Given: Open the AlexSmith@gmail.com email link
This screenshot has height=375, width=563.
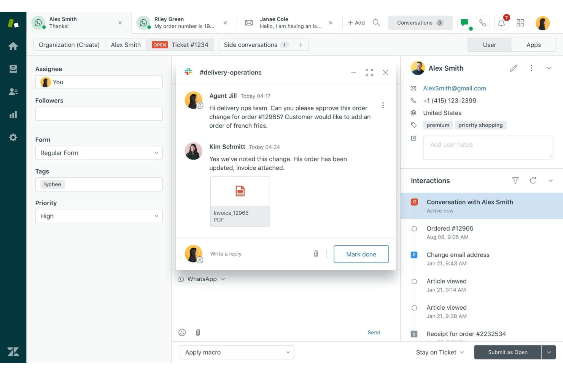Looking at the screenshot, I should click(x=454, y=88).
